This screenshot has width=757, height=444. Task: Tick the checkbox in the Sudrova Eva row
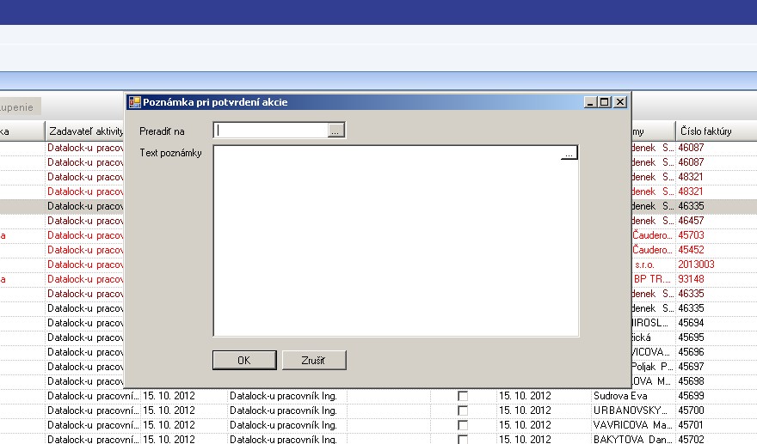click(463, 396)
